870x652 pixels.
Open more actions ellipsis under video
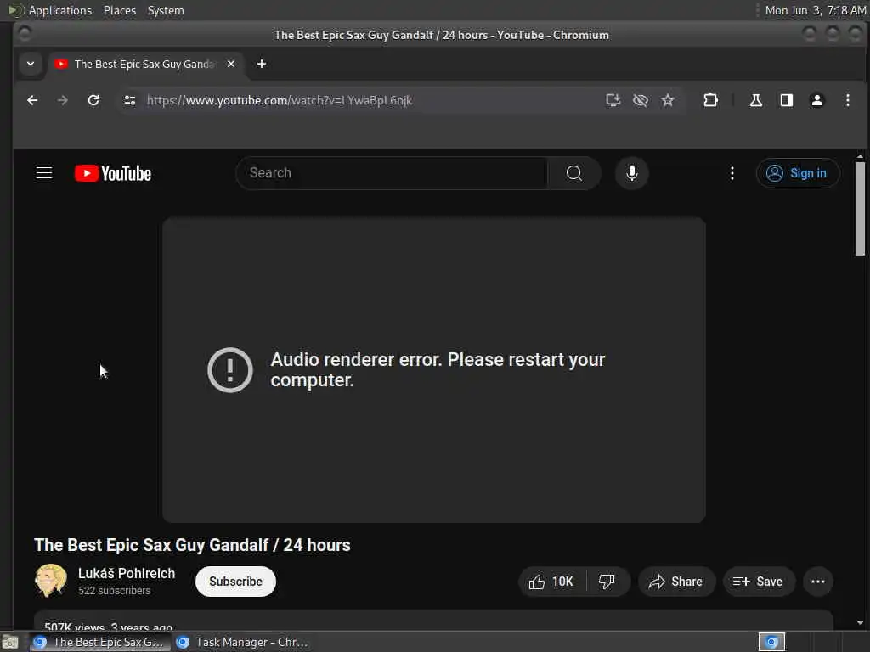click(x=818, y=582)
